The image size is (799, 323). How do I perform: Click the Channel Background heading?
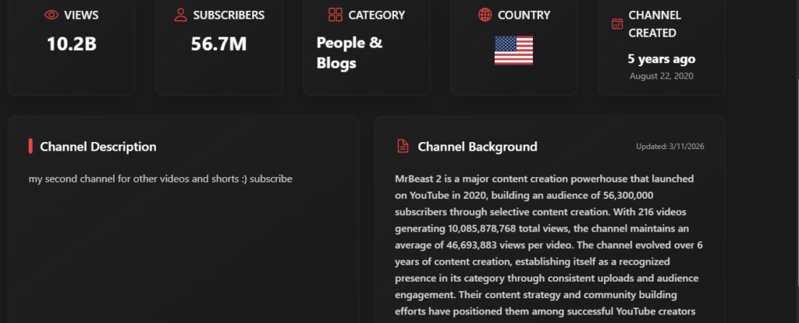[x=477, y=147]
